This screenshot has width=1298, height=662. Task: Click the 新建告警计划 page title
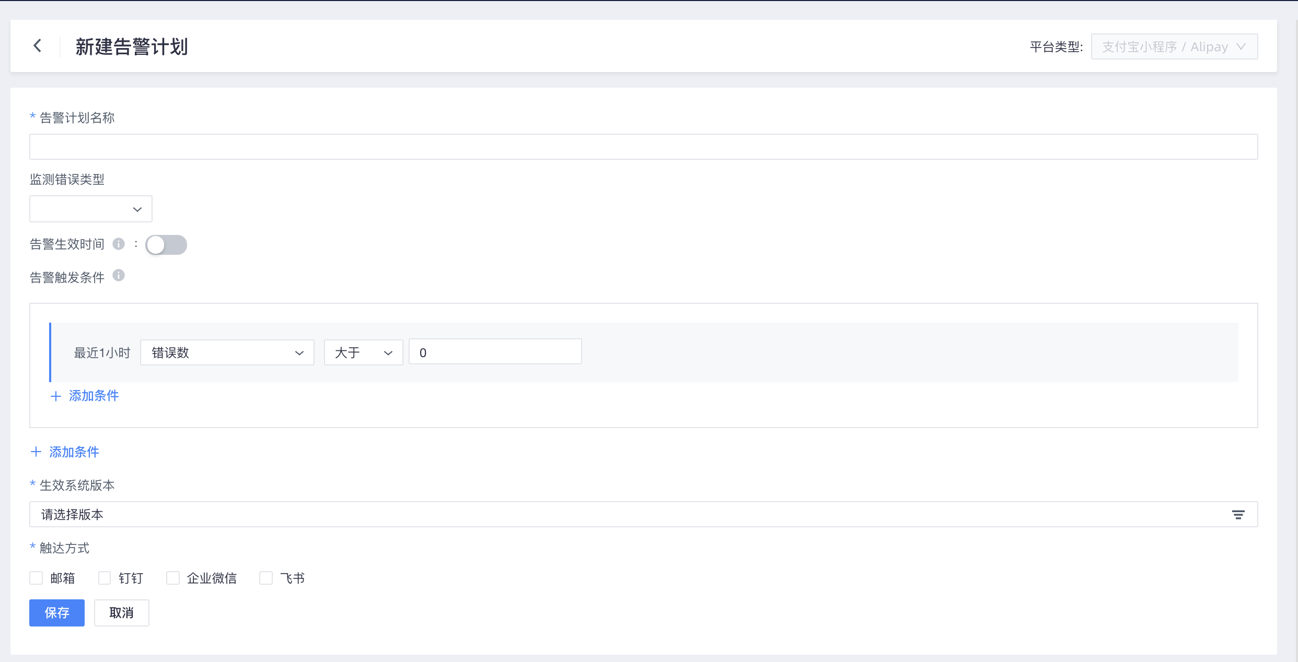[132, 46]
